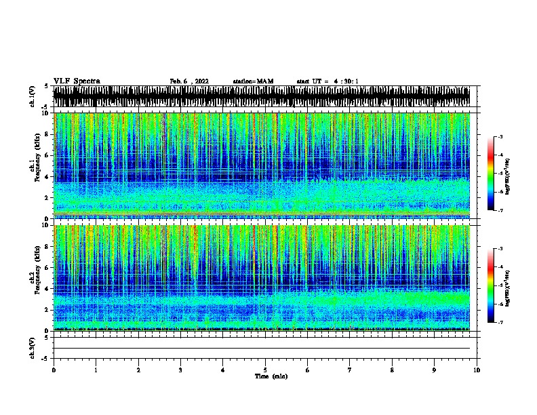Click the log(PSD) label beside ch.2 color bar
537x415 pixels.
pos(507,288)
